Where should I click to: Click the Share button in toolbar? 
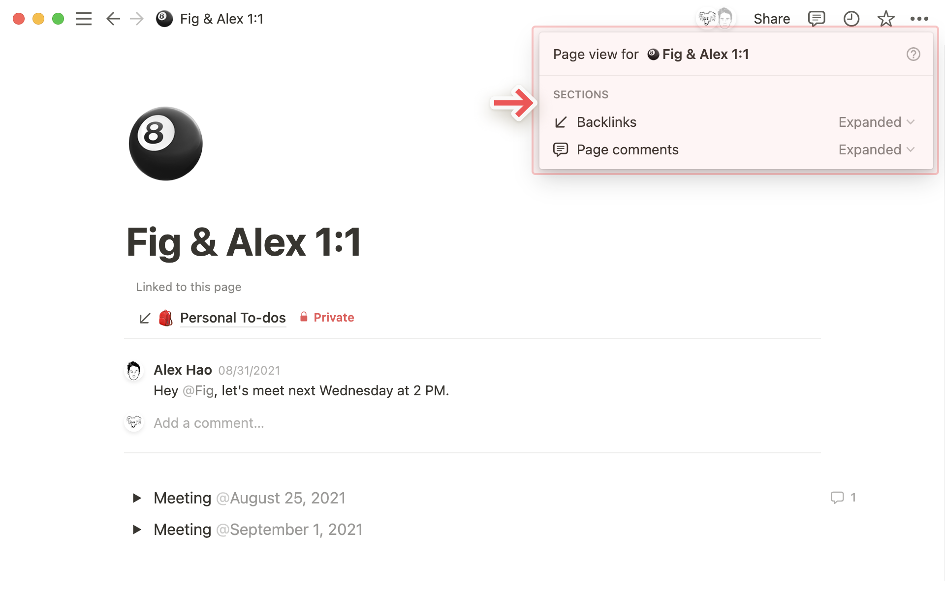[x=772, y=18]
